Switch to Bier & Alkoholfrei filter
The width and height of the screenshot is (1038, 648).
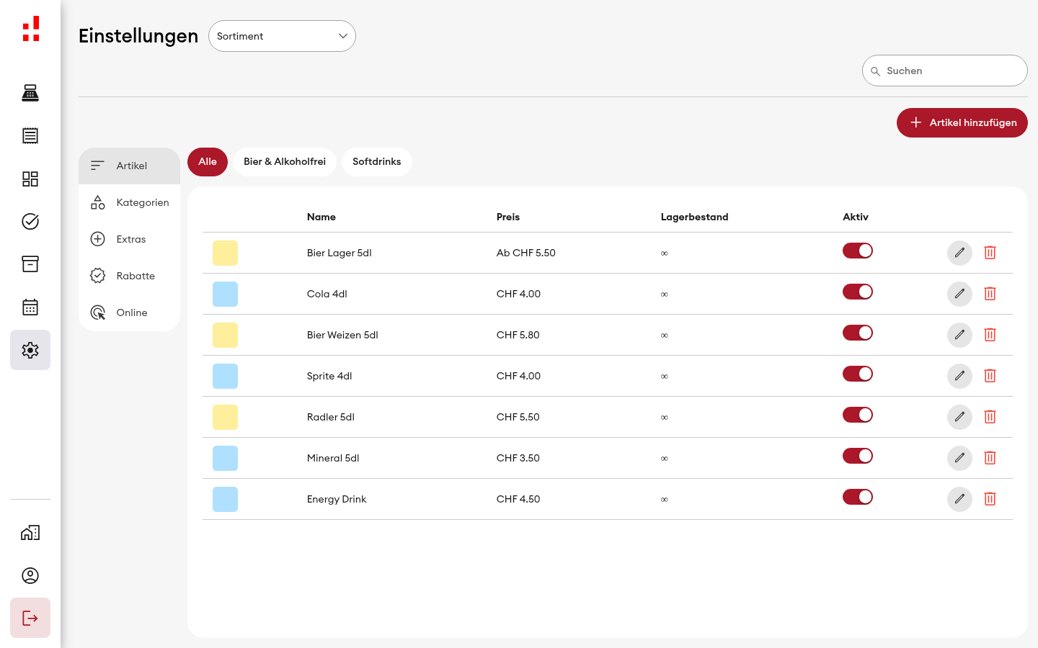285,162
